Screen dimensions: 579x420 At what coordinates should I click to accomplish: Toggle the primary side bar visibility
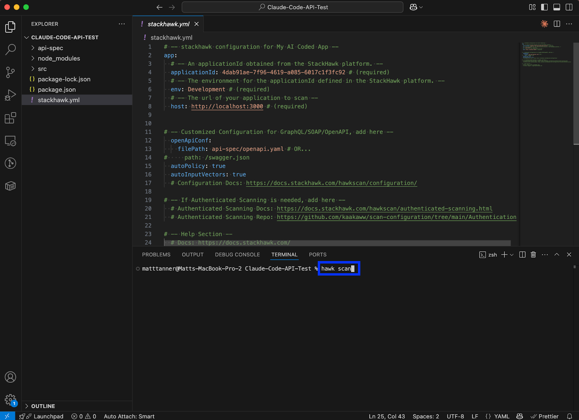tap(544, 7)
